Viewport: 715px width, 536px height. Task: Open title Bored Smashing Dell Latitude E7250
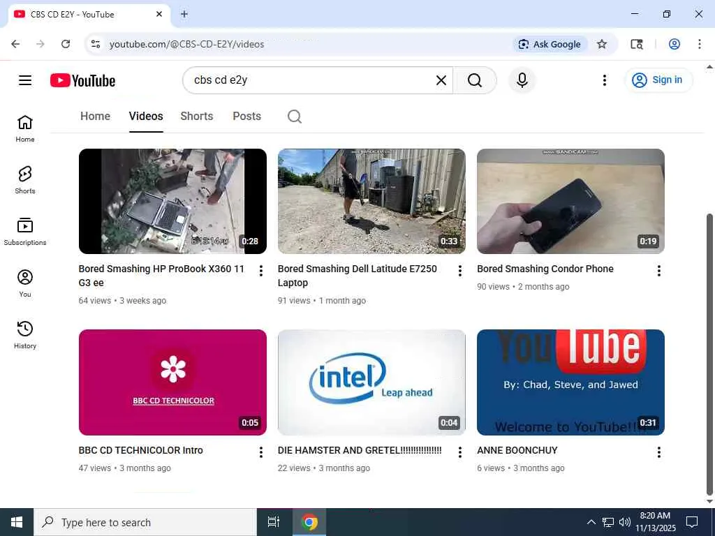[357, 275]
